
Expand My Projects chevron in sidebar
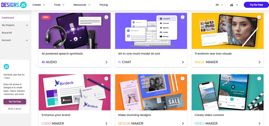tap(27, 25)
